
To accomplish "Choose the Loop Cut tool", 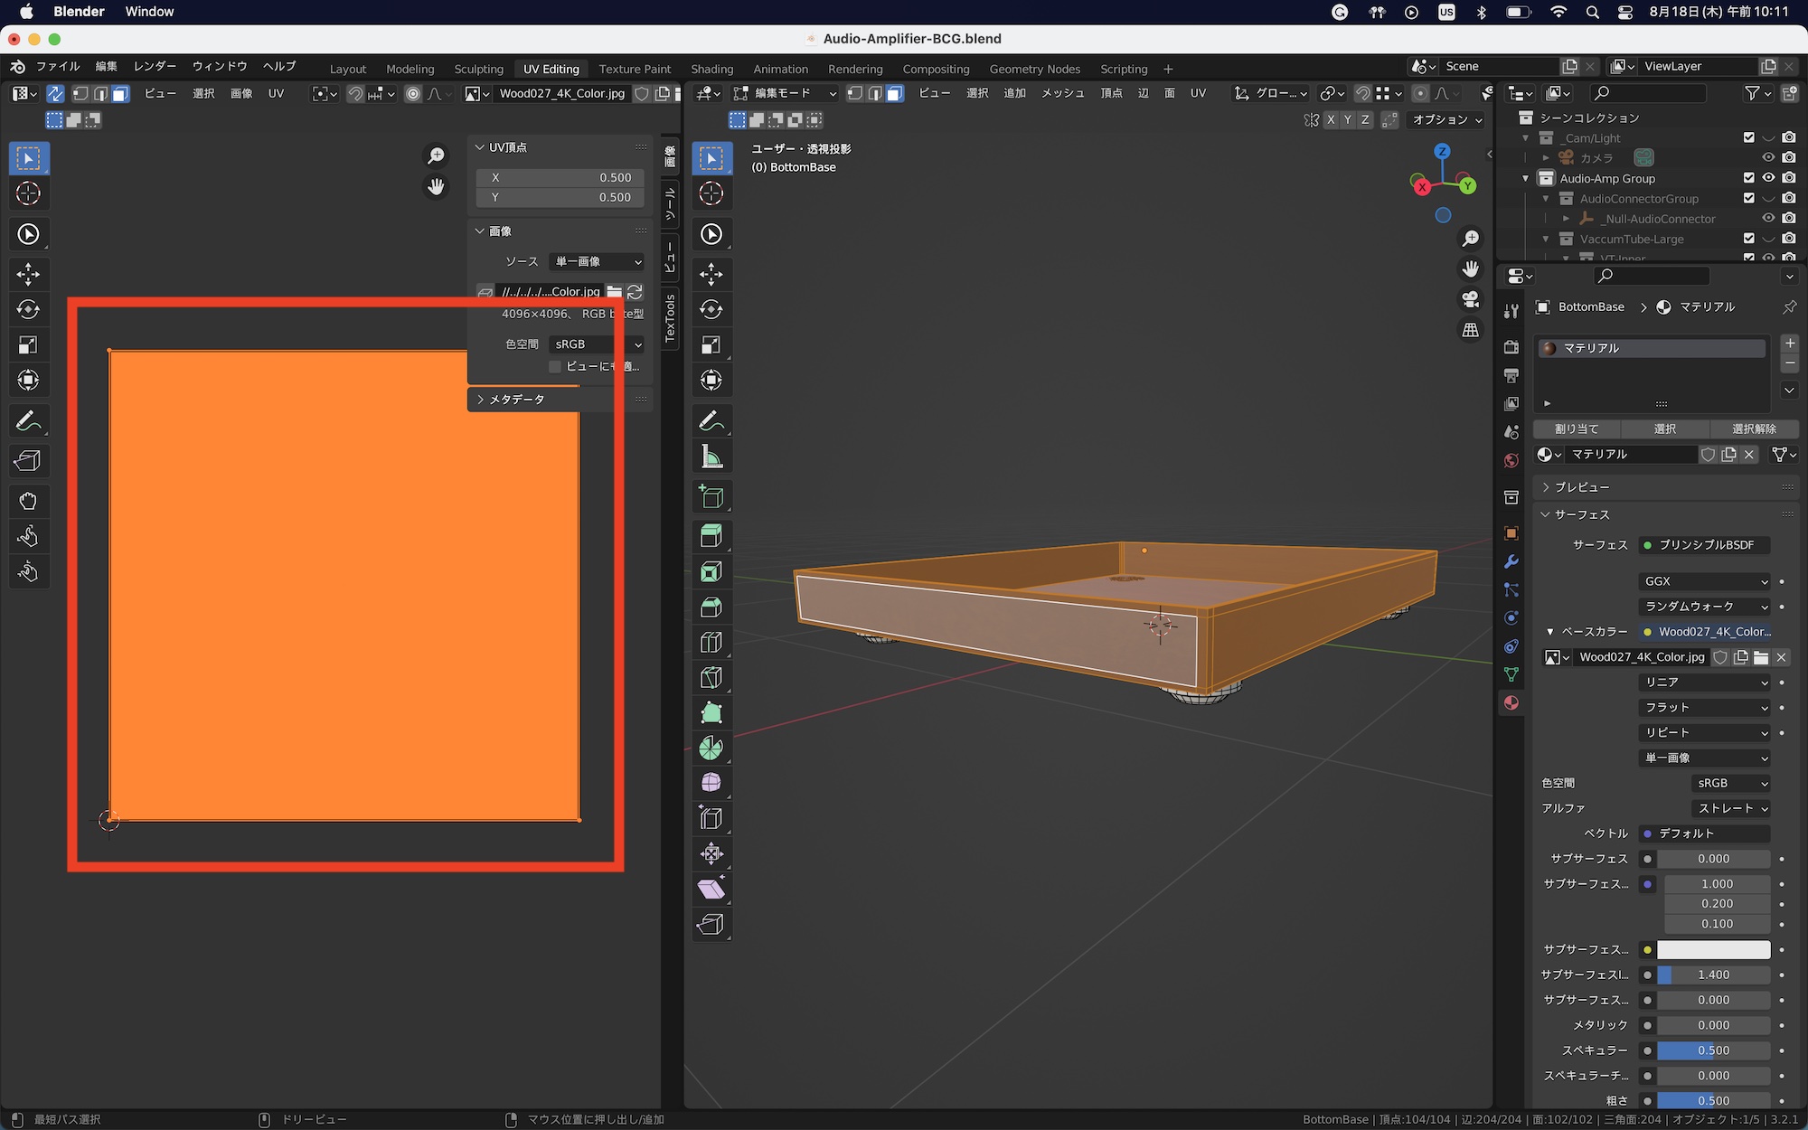I will click(x=711, y=642).
